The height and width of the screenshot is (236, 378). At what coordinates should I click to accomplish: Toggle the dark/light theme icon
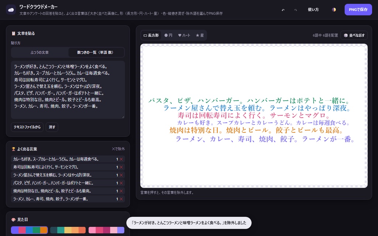[334, 10]
